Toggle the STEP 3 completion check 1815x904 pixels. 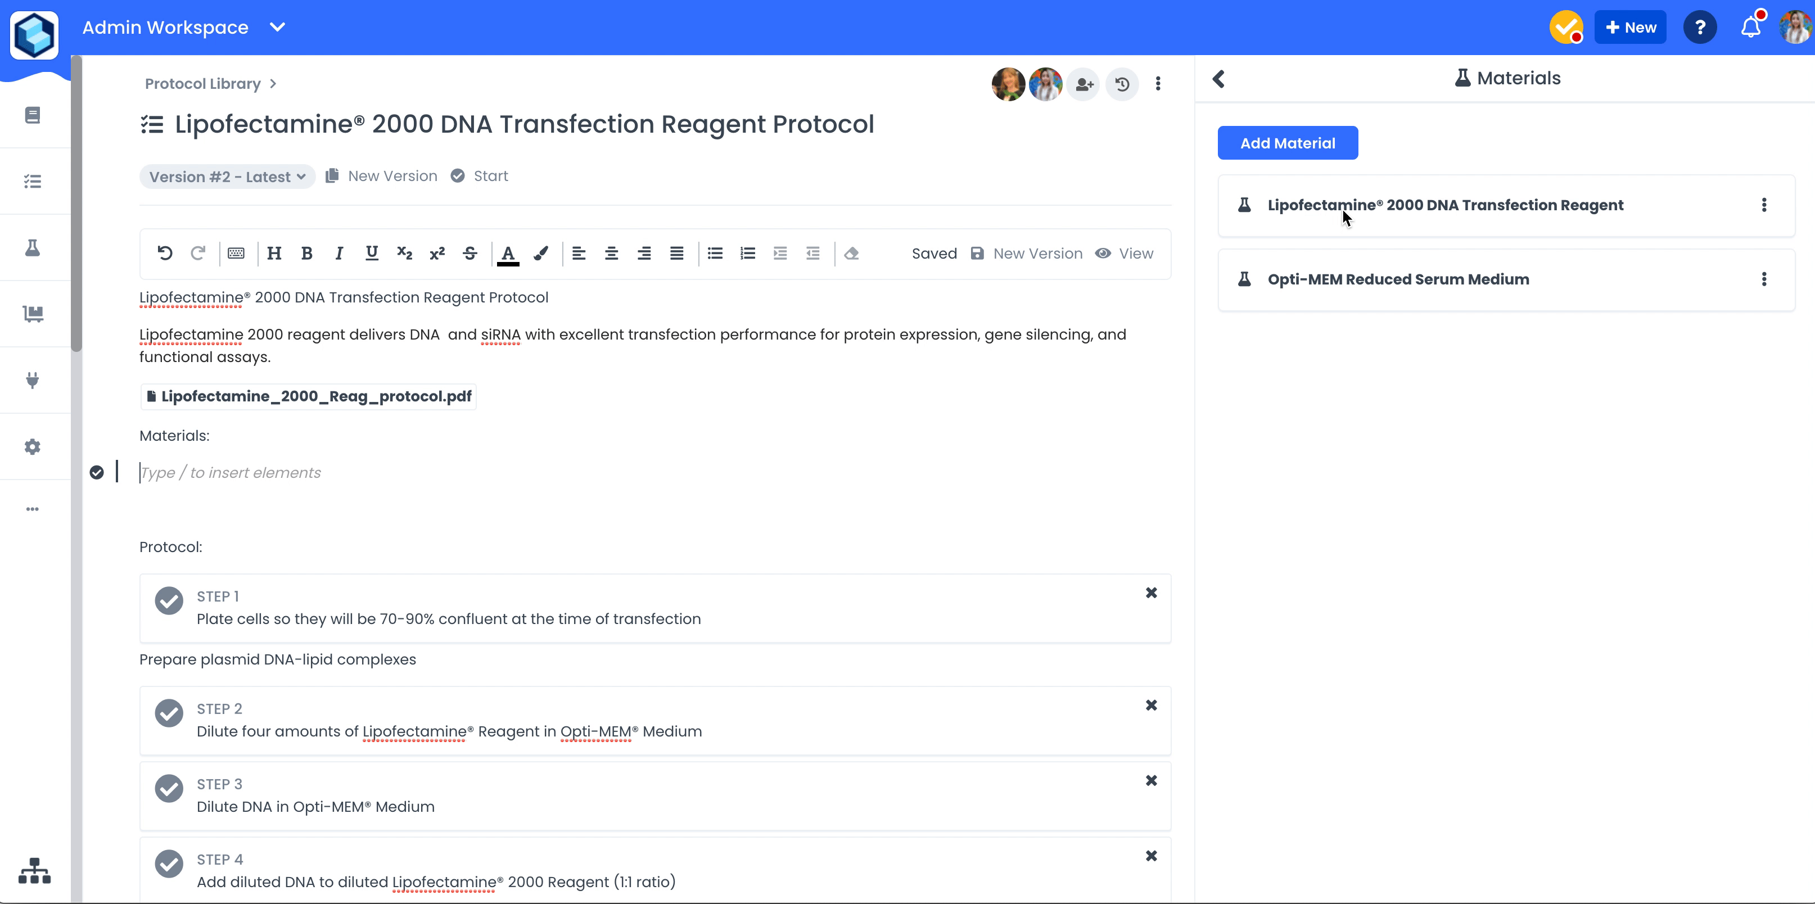tap(169, 788)
